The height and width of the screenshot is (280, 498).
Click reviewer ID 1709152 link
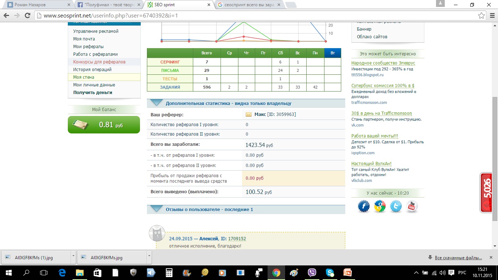pyautogui.click(x=237, y=239)
